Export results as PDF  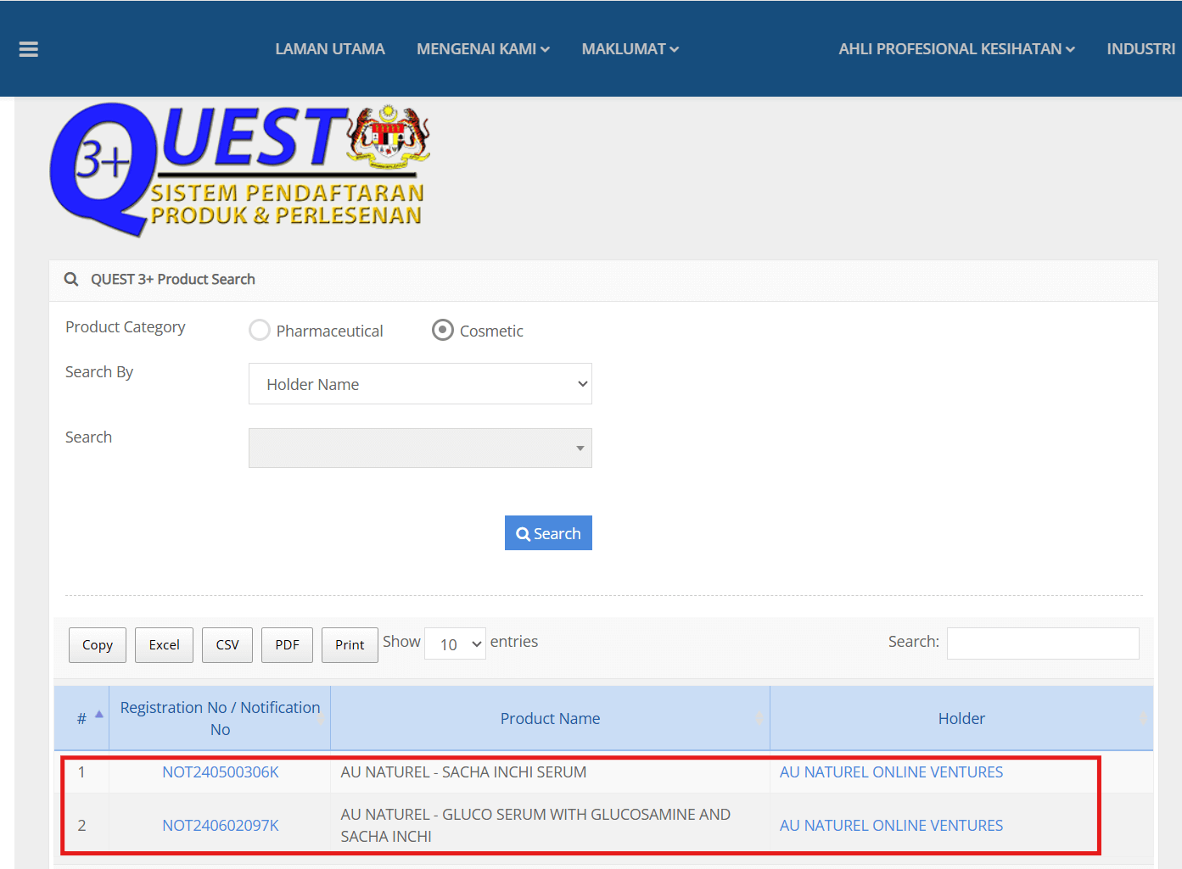tap(288, 645)
